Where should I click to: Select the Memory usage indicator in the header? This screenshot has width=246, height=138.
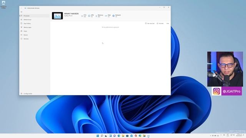100,16
